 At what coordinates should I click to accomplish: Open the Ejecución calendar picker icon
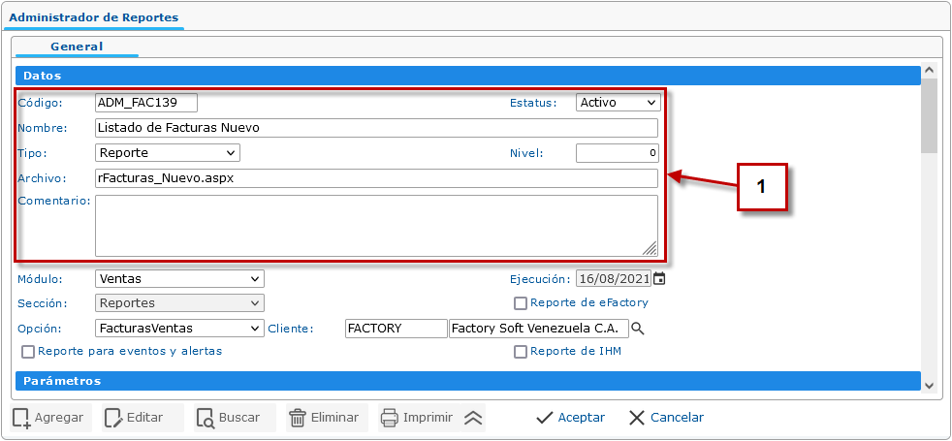pos(659,279)
